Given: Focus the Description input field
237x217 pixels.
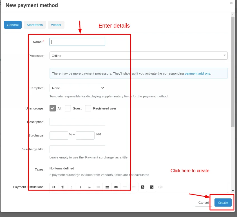Looking at the screenshot, I should coord(77,122).
